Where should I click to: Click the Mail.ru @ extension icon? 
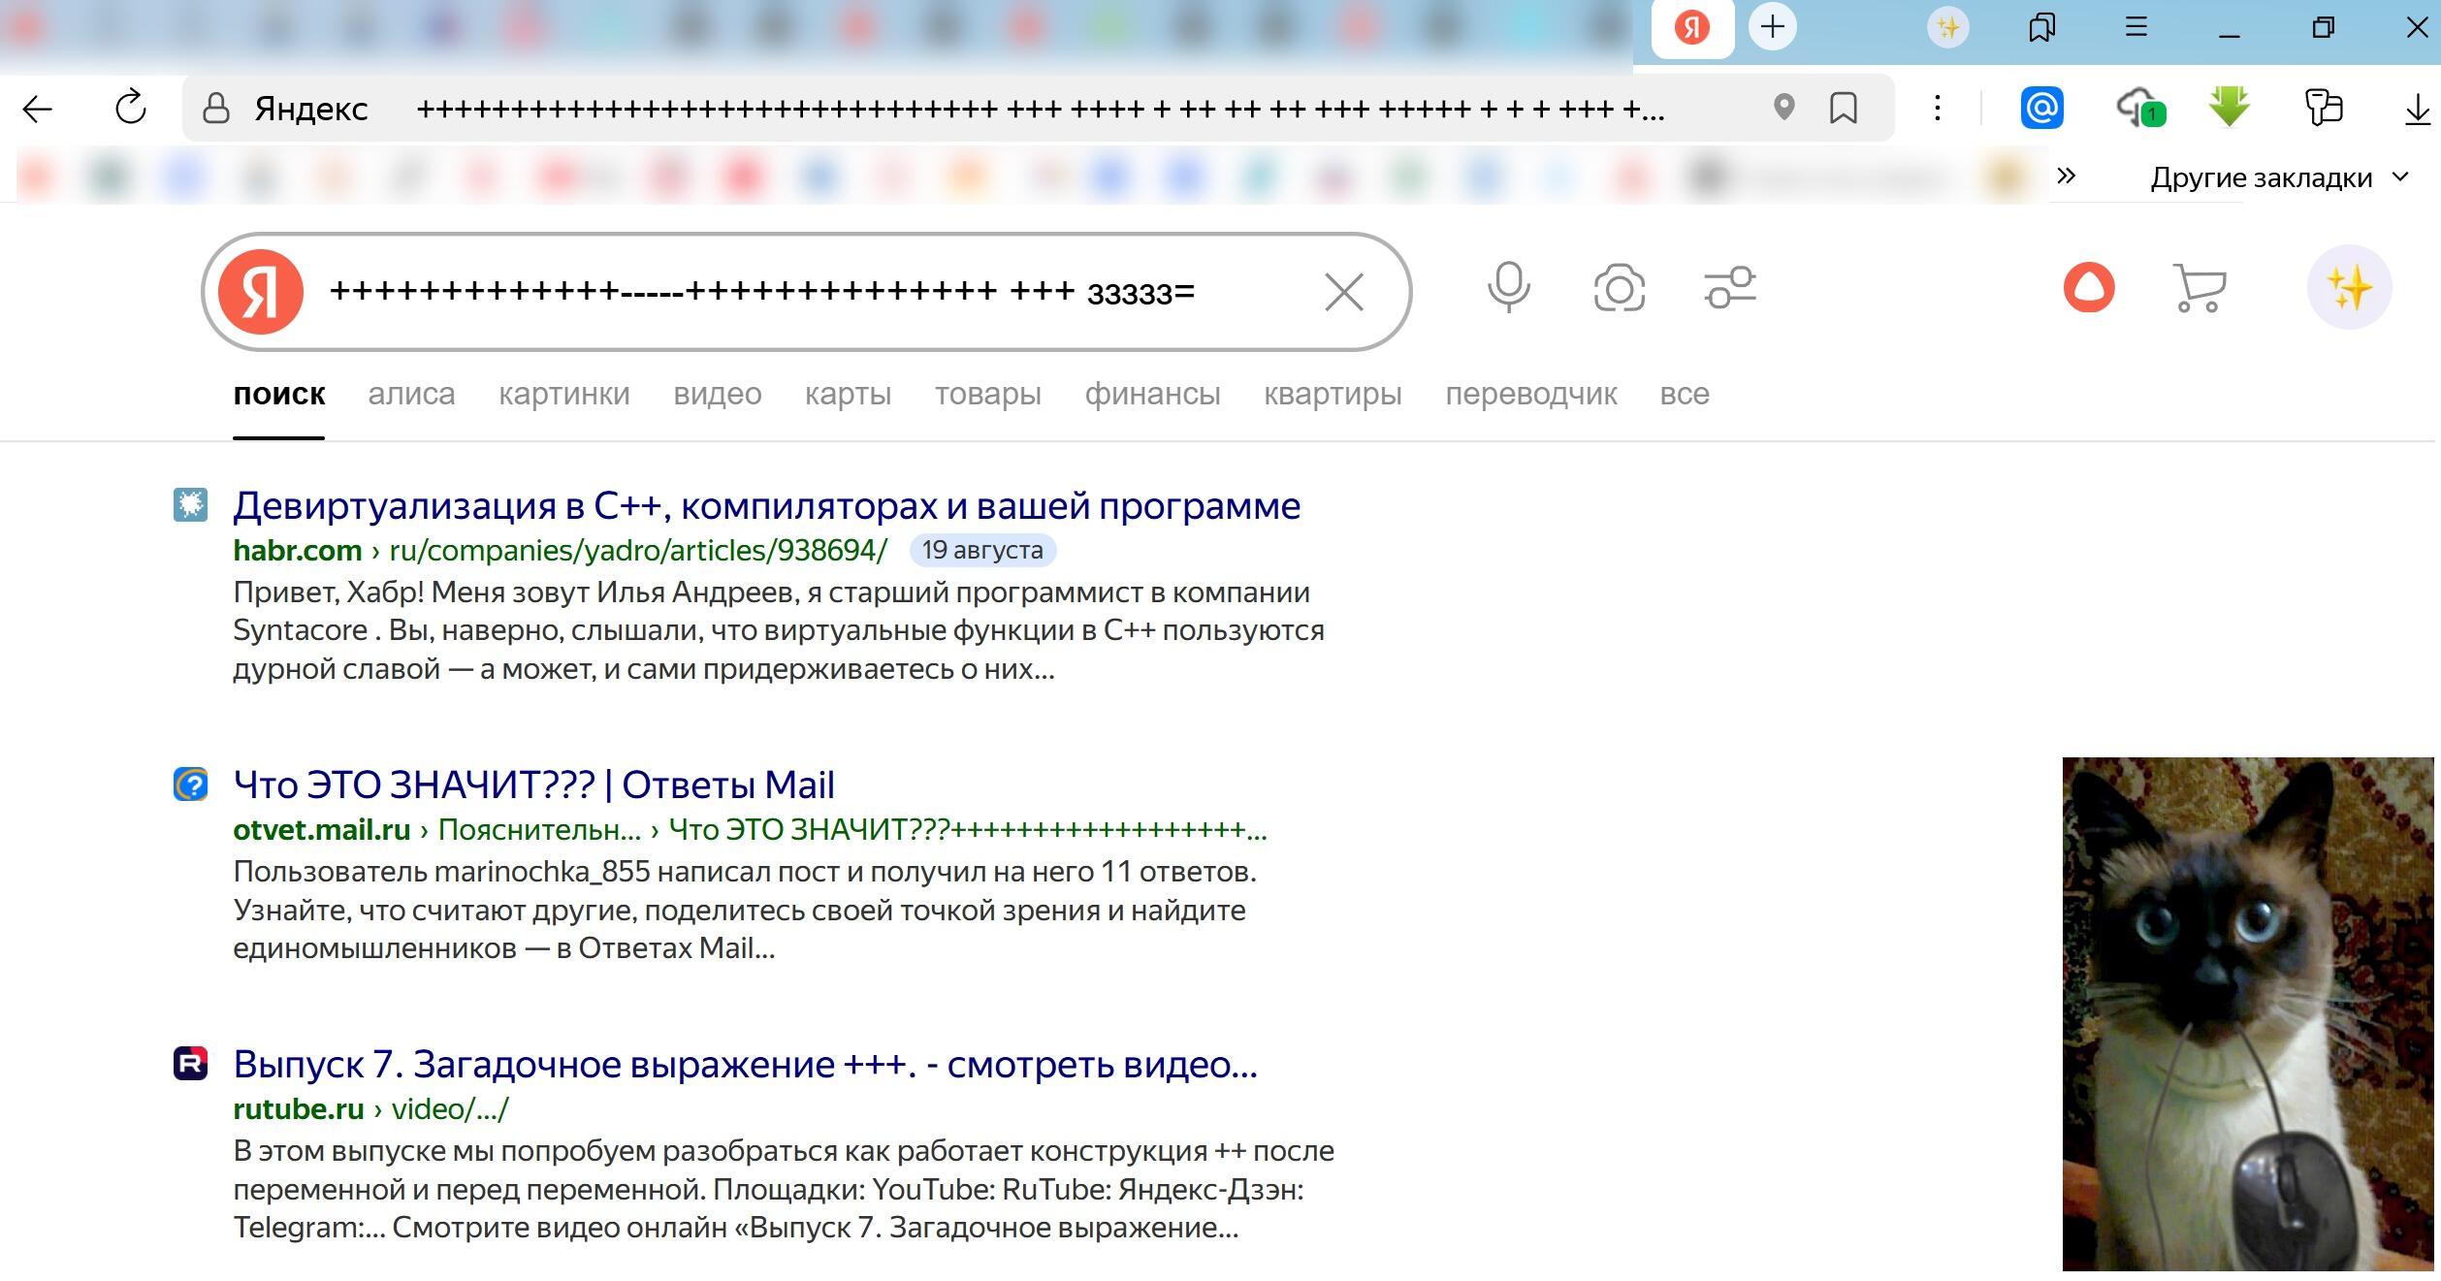(2041, 108)
